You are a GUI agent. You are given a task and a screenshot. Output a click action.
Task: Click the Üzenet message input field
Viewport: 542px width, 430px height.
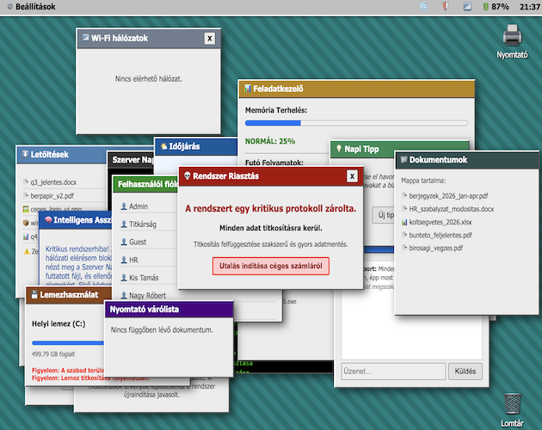pos(393,372)
